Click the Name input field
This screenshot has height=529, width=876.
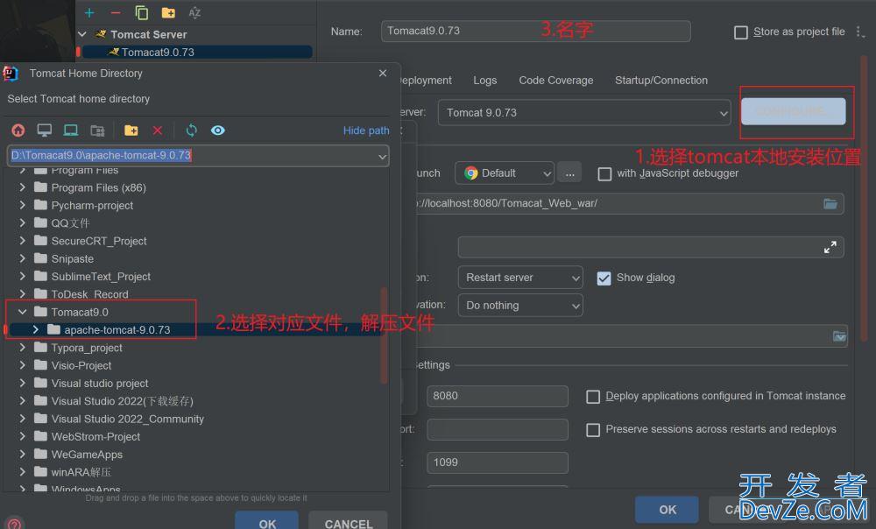pos(536,32)
